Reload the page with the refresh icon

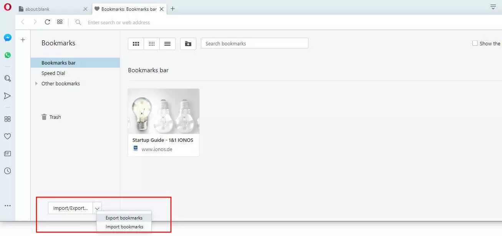coord(47,22)
